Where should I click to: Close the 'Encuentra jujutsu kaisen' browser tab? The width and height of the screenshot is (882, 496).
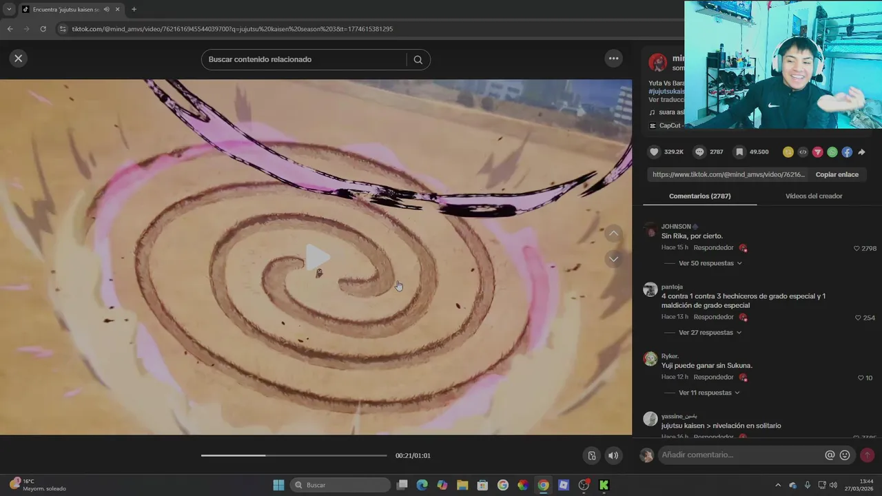117,10
